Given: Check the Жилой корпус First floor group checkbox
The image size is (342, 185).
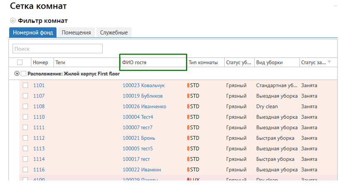Looking at the screenshot, I should pos(24,74).
